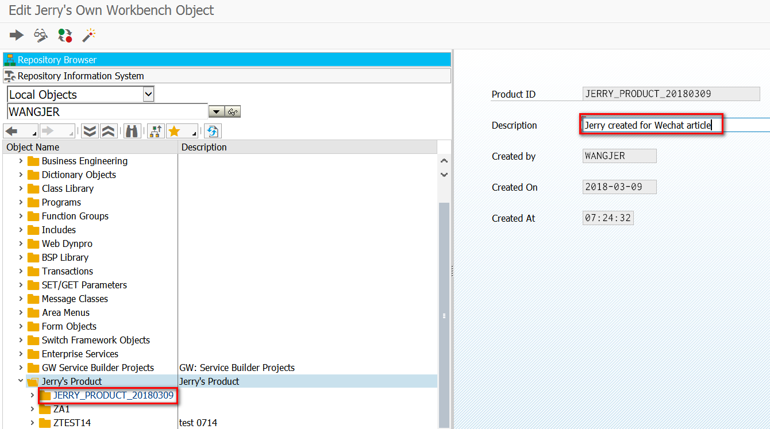
Task: Click the green-red object switch icon
Action: tap(65, 36)
